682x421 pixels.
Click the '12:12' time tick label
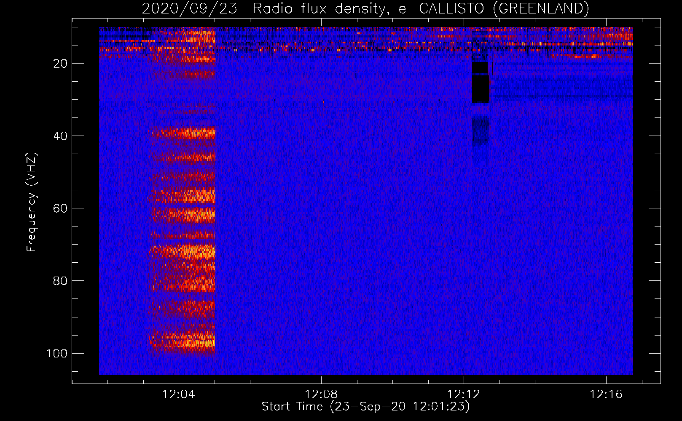pos(464,394)
